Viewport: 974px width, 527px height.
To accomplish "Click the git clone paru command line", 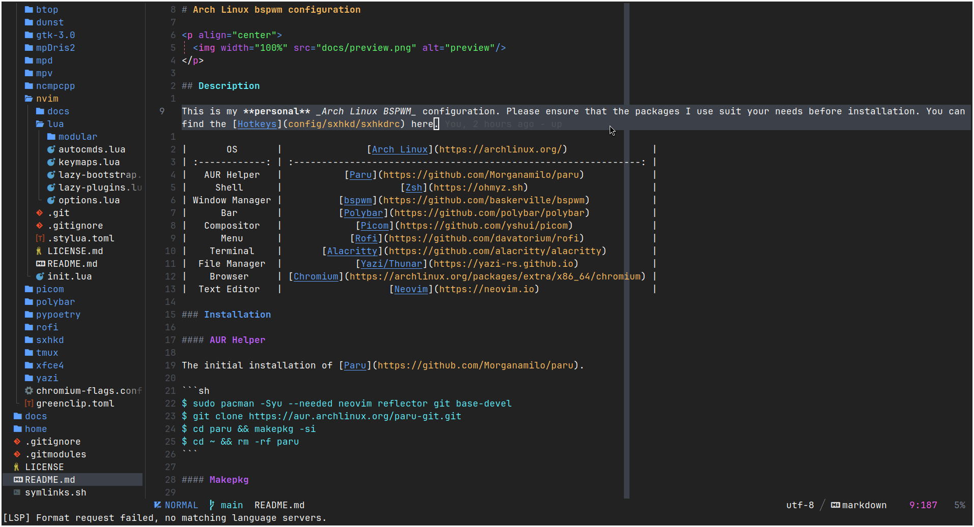I will pyautogui.click(x=322, y=416).
